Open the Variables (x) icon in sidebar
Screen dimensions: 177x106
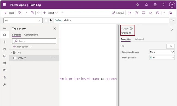[x=5, y=70]
